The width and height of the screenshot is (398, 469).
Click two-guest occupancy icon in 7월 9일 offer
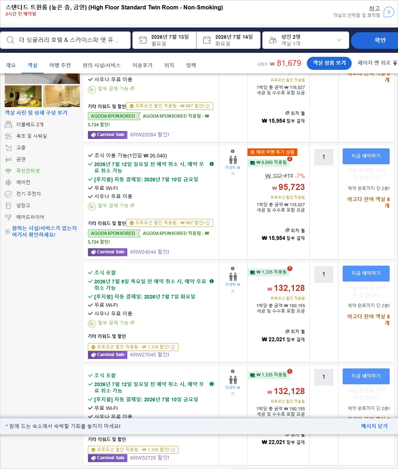tap(233, 277)
